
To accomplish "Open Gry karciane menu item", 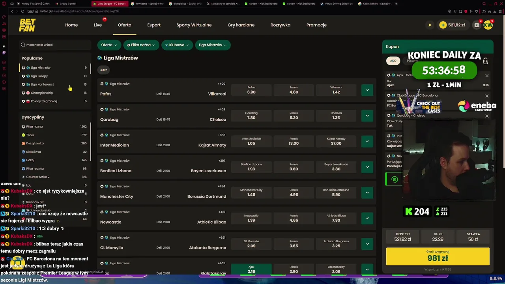I will (x=241, y=25).
